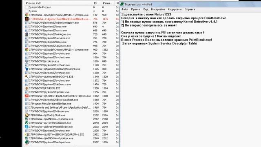The image size is (261, 147).
Task: Select svchost.exe row with ID 1288
Action: [x=72, y=73]
